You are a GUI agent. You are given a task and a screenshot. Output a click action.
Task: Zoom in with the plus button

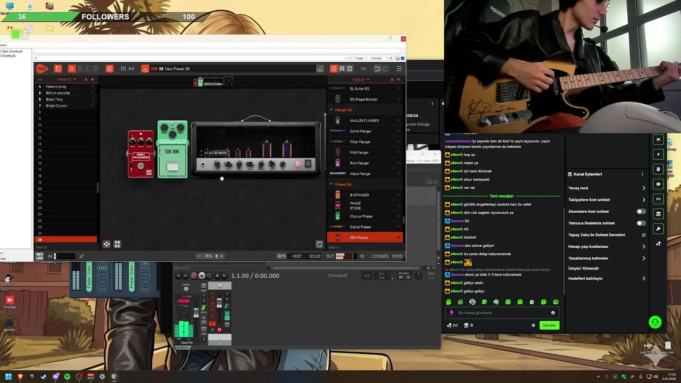(x=222, y=256)
